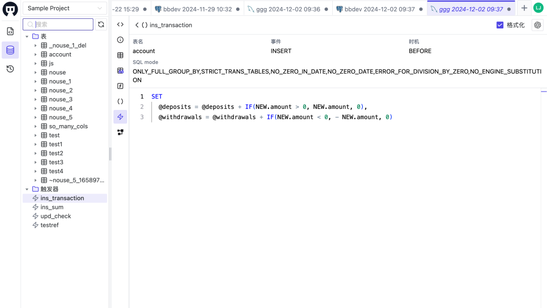The height and width of the screenshot is (308, 547).
Task: Open the schema diagram icon
Action: coord(121,132)
